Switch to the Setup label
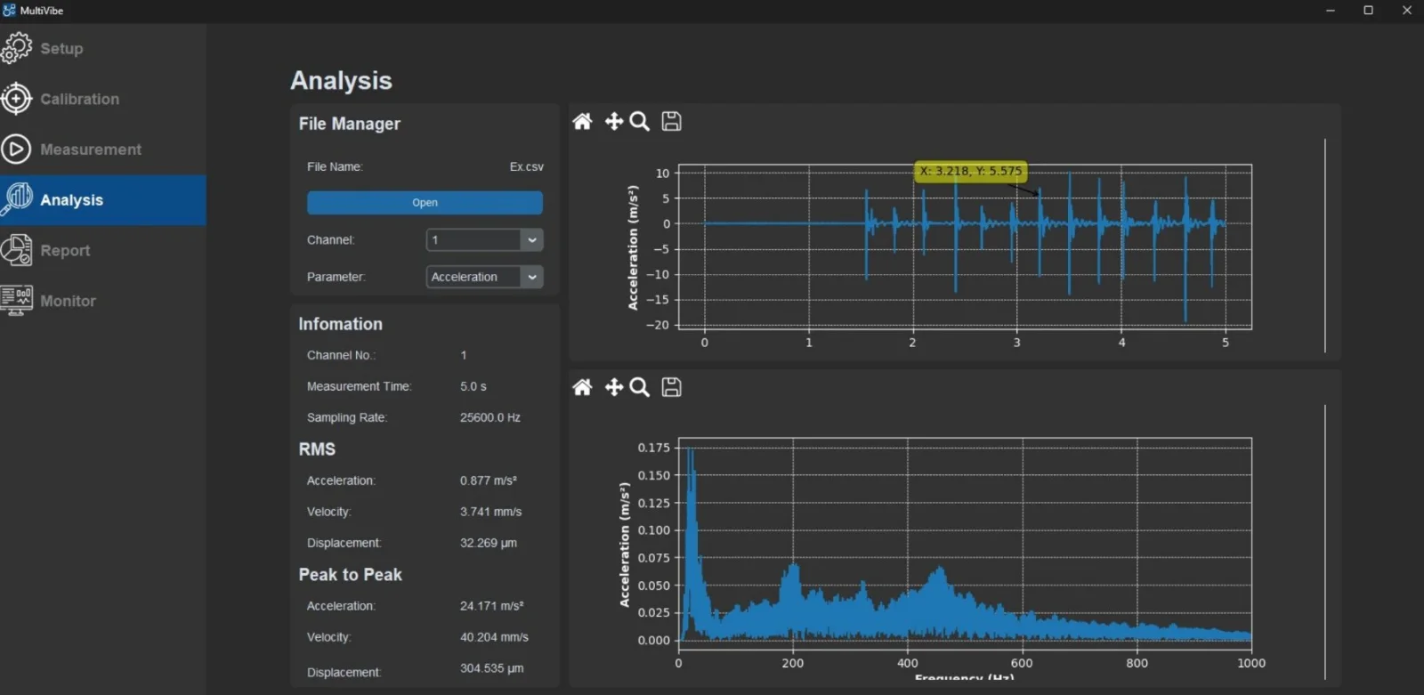The height and width of the screenshot is (695, 1424). point(61,48)
